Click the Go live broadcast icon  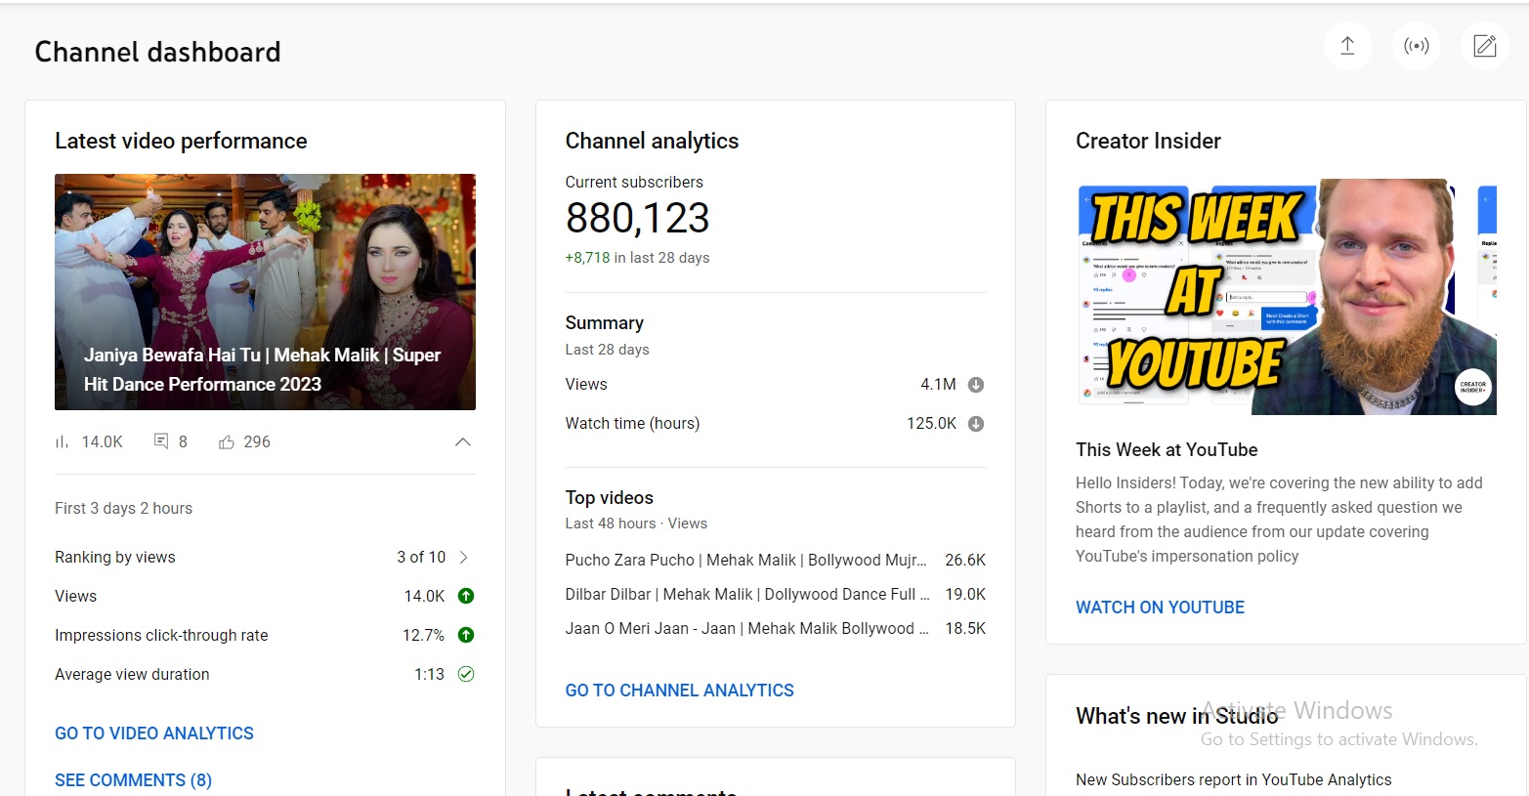[1417, 46]
